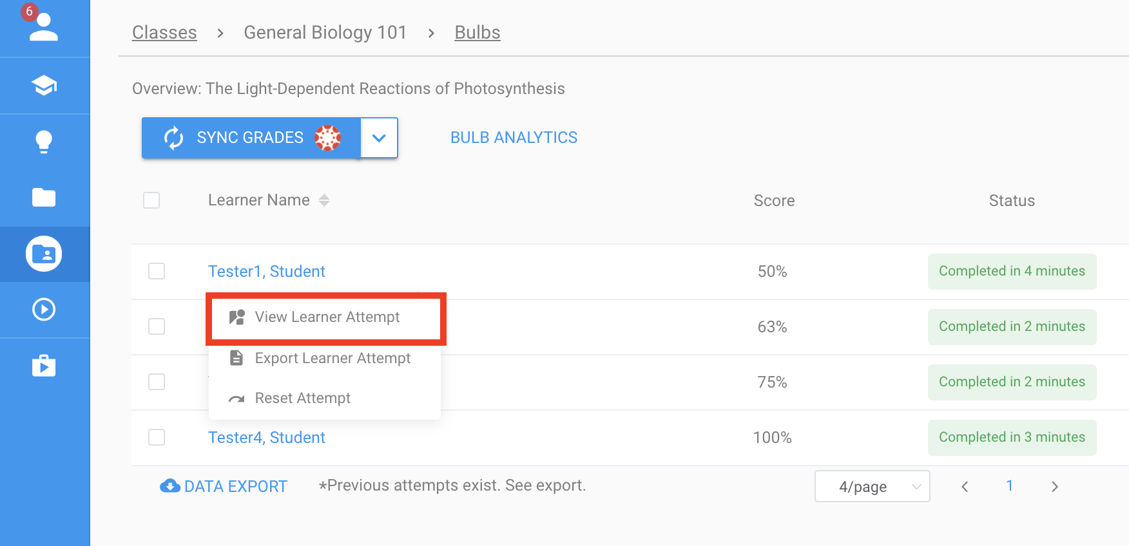This screenshot has width=1129, height=546.
Task: Open the lightbulb Bulbs sidebar icon
Action: [x=44, y=142]
